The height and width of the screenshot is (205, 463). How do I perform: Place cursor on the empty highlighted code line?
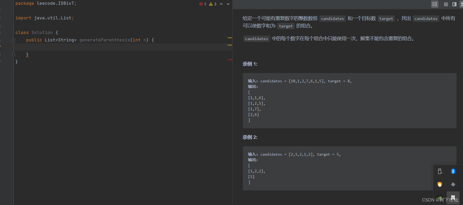tap(123, 47)
